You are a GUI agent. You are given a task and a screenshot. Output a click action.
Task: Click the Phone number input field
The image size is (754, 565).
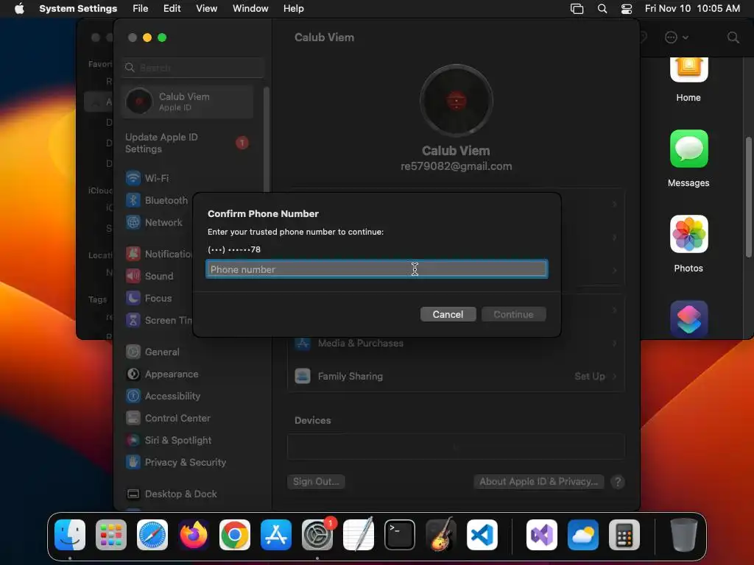point(377,269)
